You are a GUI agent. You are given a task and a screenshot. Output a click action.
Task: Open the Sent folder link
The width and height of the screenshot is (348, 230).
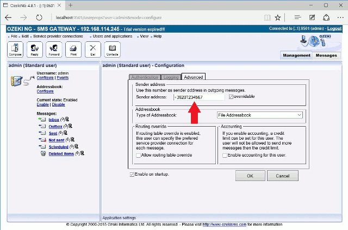[53, 133]
